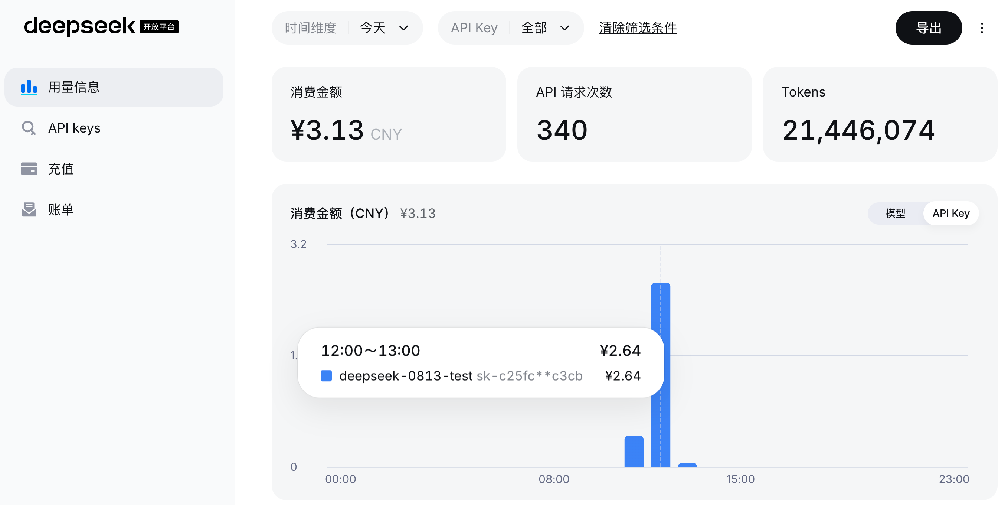The height and width of the screenshot is (505, 1008).
Task: Click the blue legend square for deepseek-0813-test
Action: pyautogui.click(x=326, y=375)
